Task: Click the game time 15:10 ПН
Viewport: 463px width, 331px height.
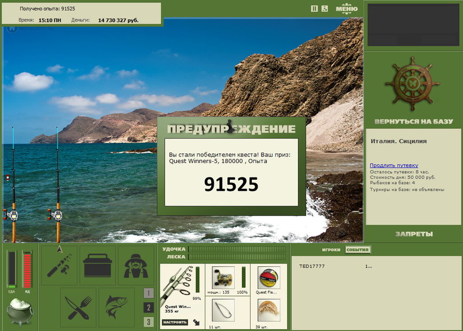Action: point(50,20)
